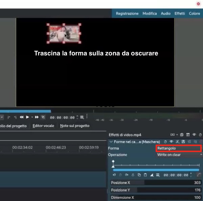The height and width of the screenshot is (201, 203).
Task: Click timeline ruler at 00:02:46:23
Action: point(56,147)
